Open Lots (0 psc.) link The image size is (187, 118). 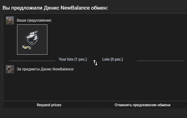pos(113,59)
